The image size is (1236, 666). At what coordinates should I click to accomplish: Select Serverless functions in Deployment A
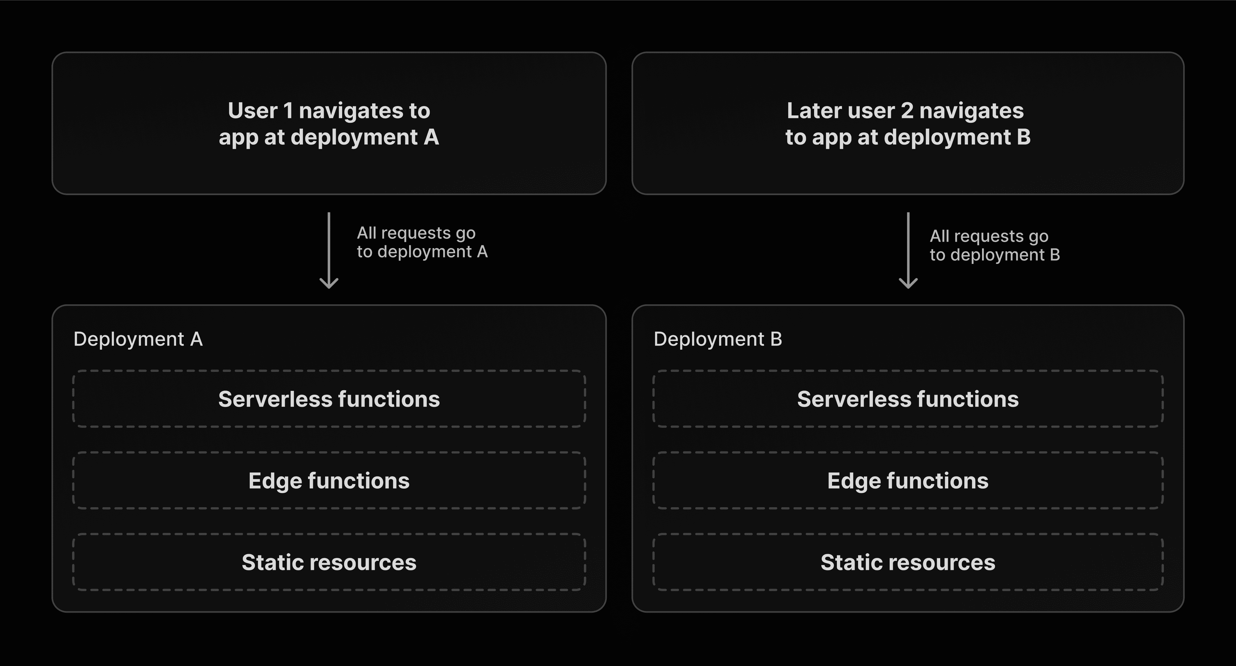[x=329, y=399]
